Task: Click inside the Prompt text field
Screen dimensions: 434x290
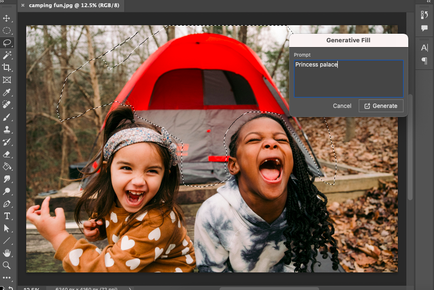Action: pos(348,79)
